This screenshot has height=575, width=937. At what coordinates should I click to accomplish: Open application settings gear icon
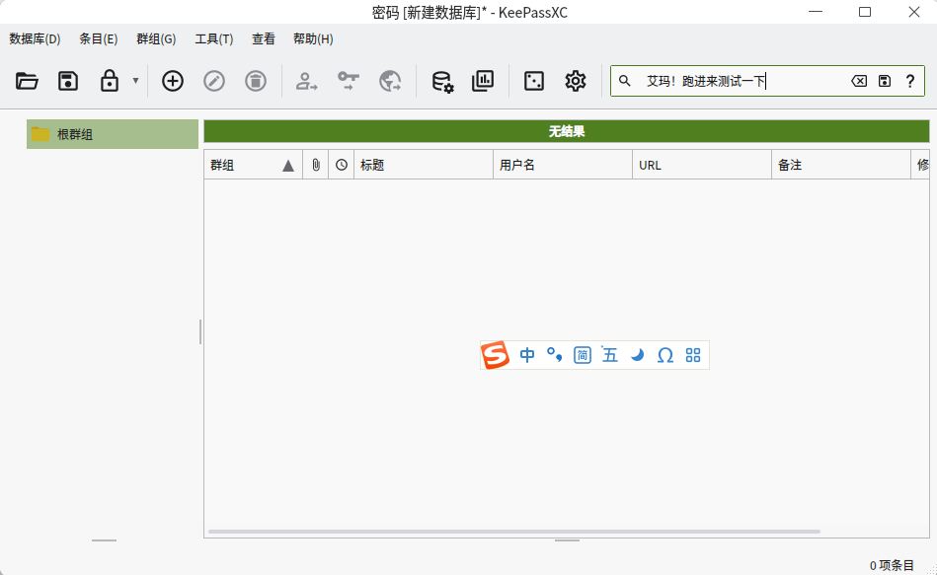click(576, 81)
